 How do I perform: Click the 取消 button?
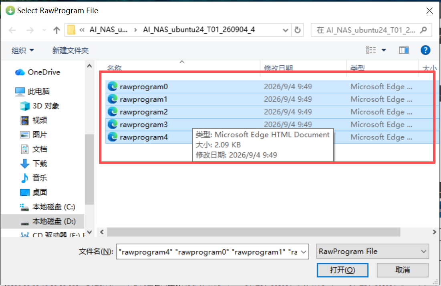pos(403,270)
